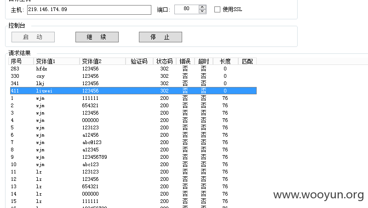Sort by 变体值1 column header
Screen dimensions: 368x208
[57, 61]
